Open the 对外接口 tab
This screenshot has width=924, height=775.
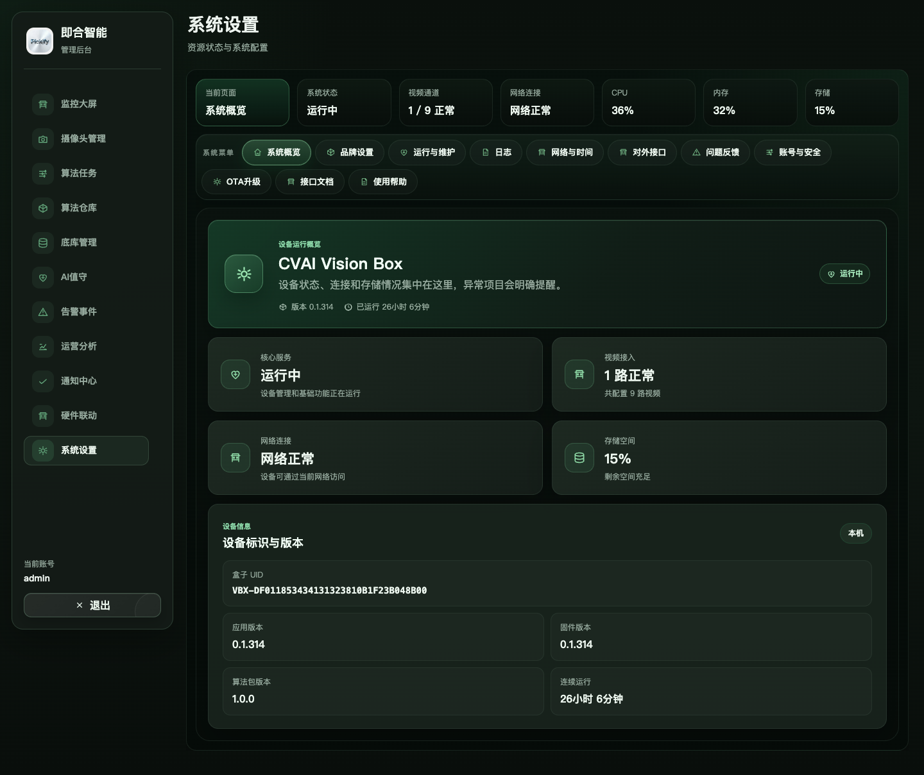642,152
